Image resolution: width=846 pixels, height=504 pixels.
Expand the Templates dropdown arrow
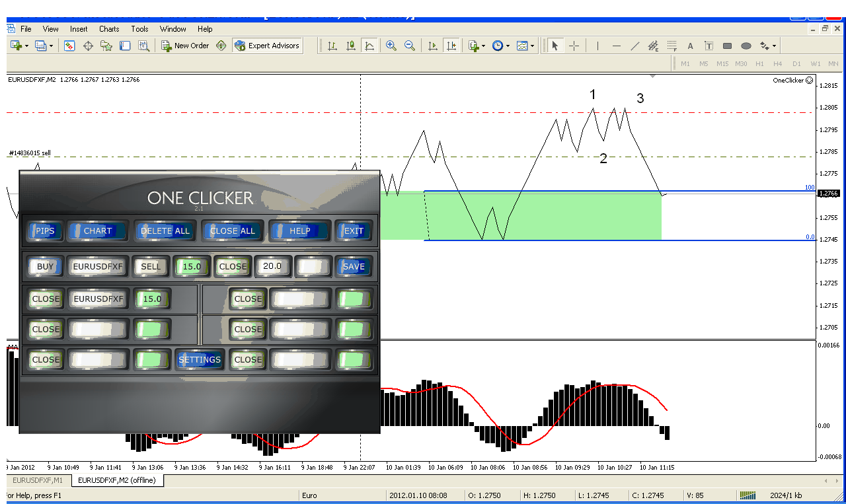pos(532,46)
